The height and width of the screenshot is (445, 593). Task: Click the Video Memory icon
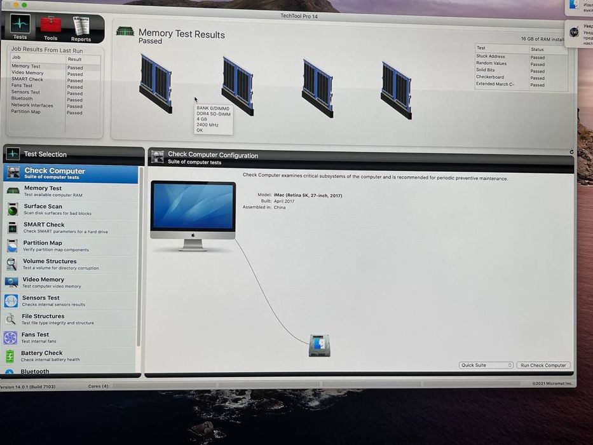click(x=11, y=282)
